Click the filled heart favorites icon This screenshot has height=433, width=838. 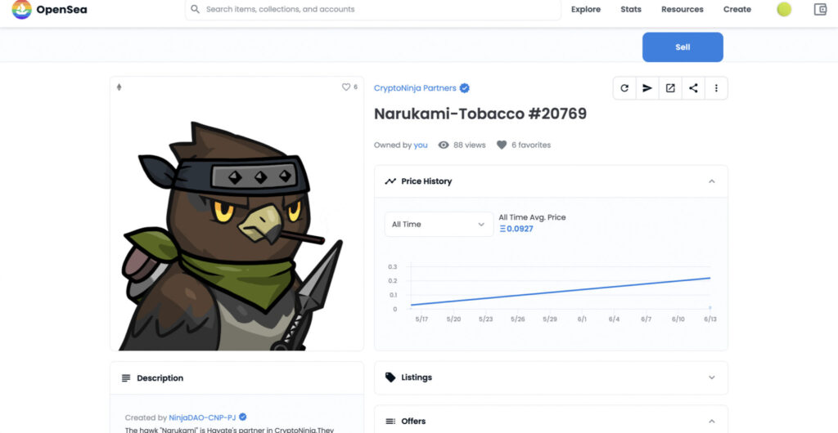[502, 145]
